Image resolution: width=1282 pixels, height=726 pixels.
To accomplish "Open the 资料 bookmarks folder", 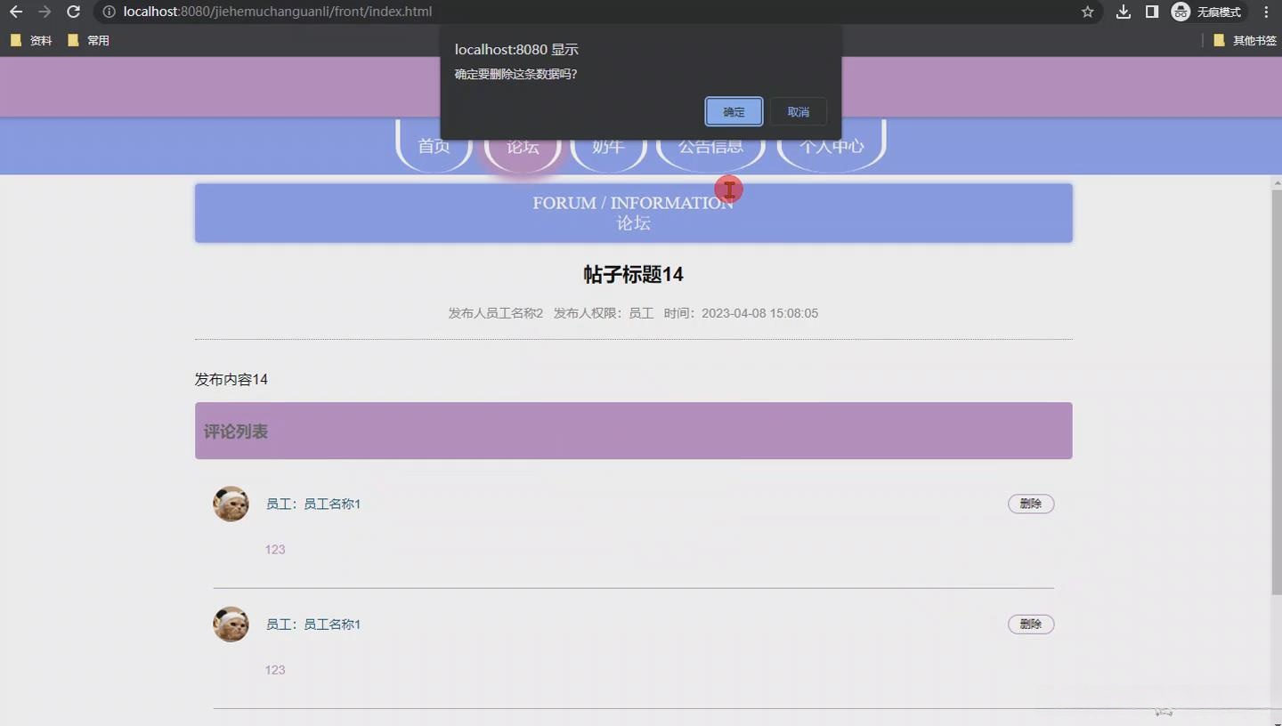I will coord(31,40).
